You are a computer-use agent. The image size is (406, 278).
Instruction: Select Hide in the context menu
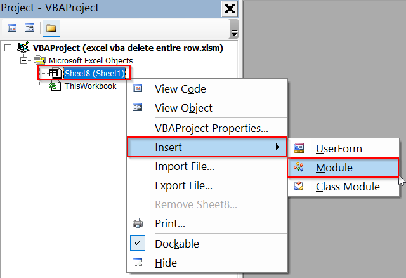pos(166,263)
